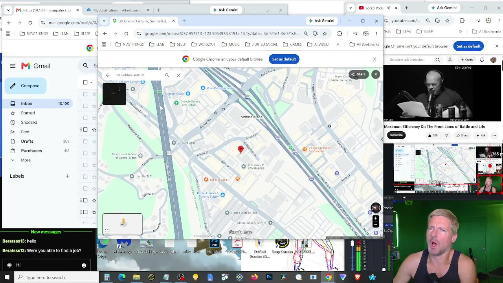The image size is (503, 283).
Task: Open Gmail main menu hamburger
Action: pos(13,66)
